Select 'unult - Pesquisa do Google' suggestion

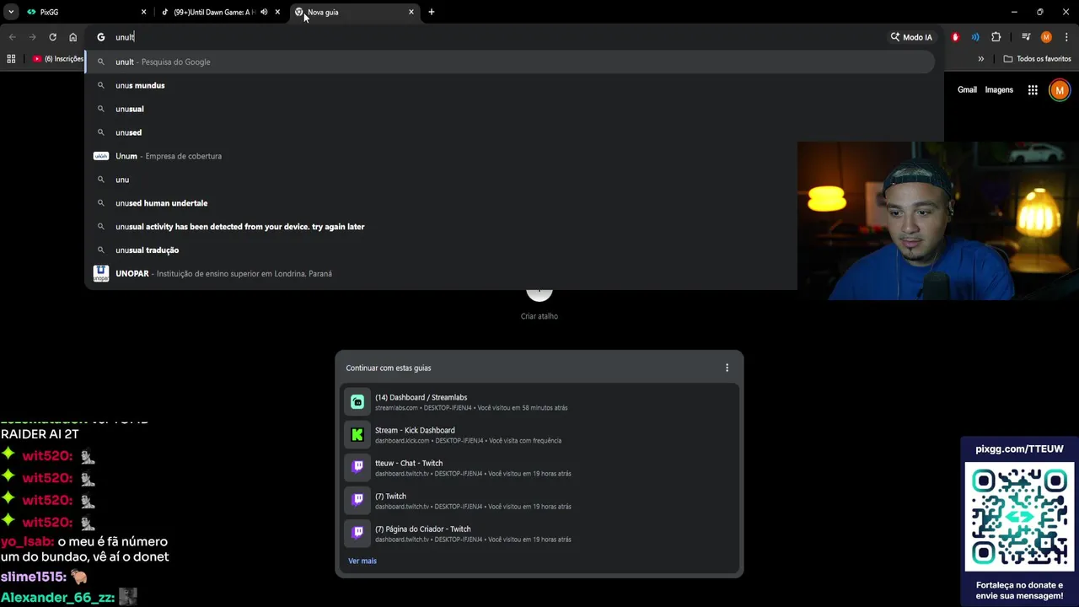510,62
